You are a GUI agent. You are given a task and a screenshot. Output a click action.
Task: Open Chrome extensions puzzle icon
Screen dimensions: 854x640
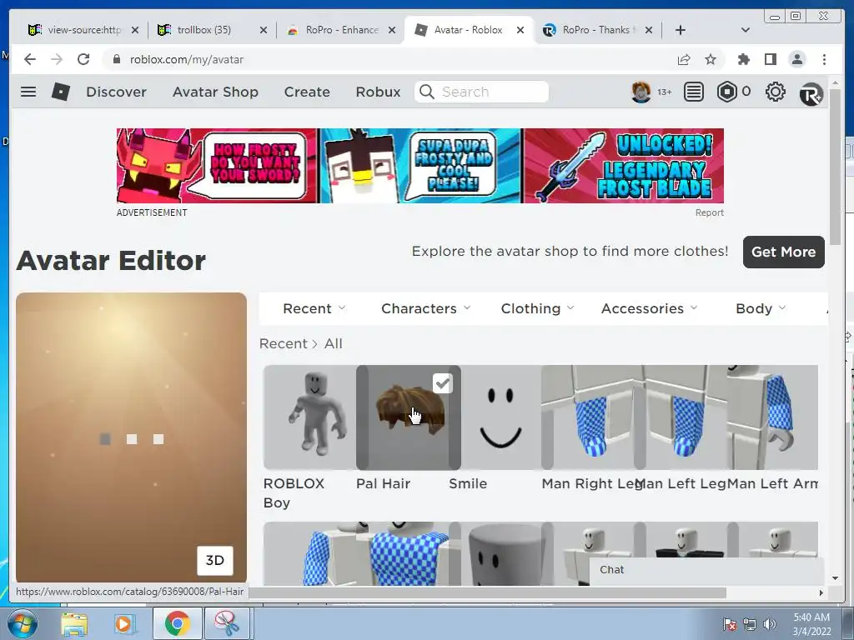click(x=743, y=59)
